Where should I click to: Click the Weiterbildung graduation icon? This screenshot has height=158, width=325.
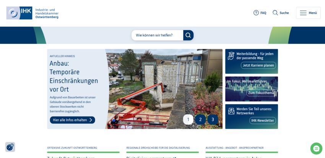click(x=231, y=56)
